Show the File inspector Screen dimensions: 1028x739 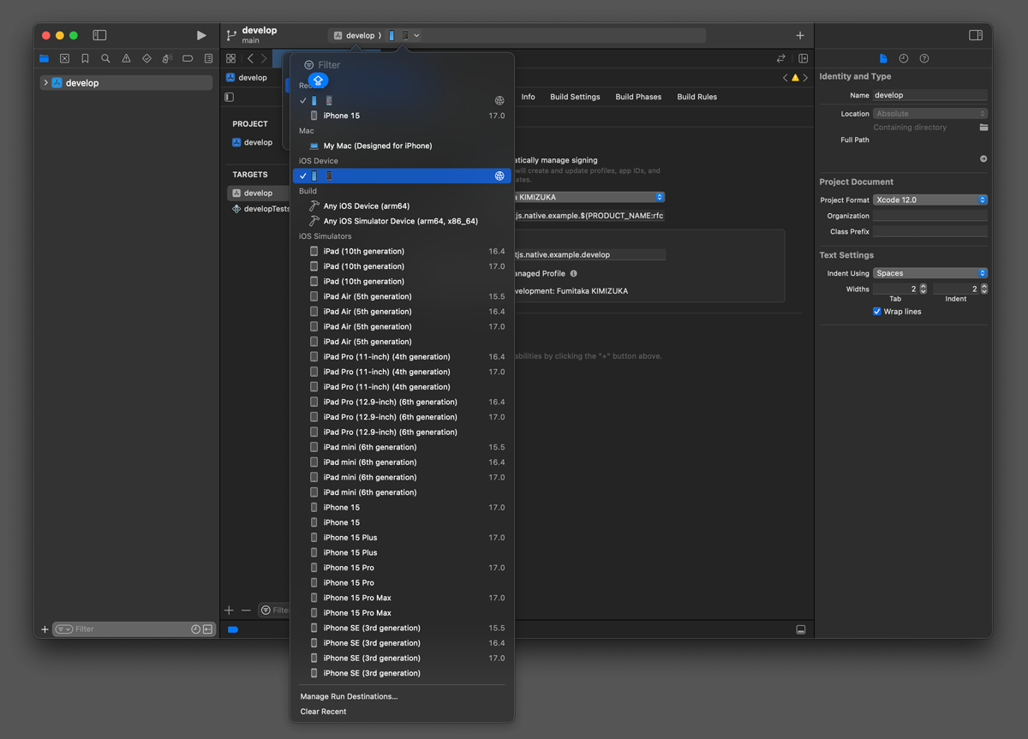(883, 58)
